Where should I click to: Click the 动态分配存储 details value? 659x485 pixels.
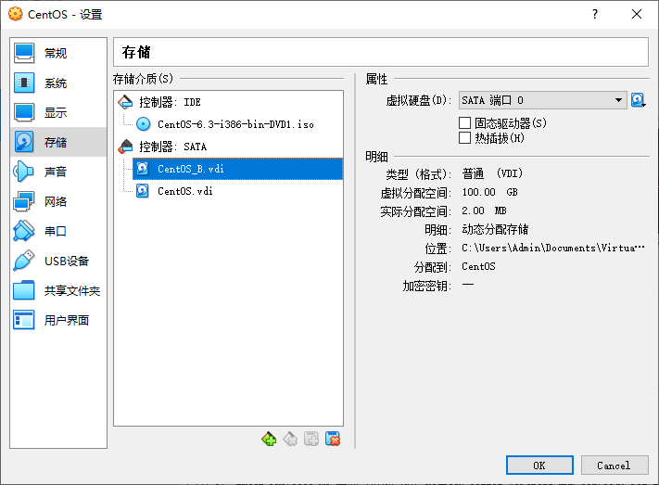pyautogui.click(x=495, y=229)
